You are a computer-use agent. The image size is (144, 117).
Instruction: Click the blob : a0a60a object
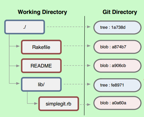click(x=117, y=103)
